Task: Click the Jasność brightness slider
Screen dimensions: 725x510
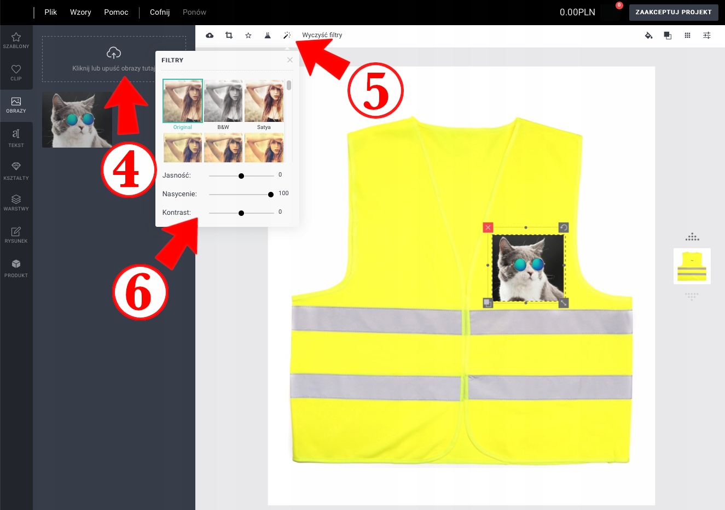Action: pos(241,176)
